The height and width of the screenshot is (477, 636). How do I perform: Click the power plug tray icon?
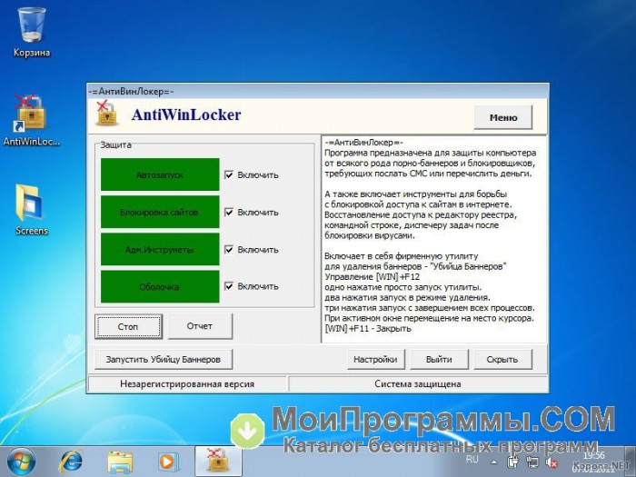click(x=513, y=462)
